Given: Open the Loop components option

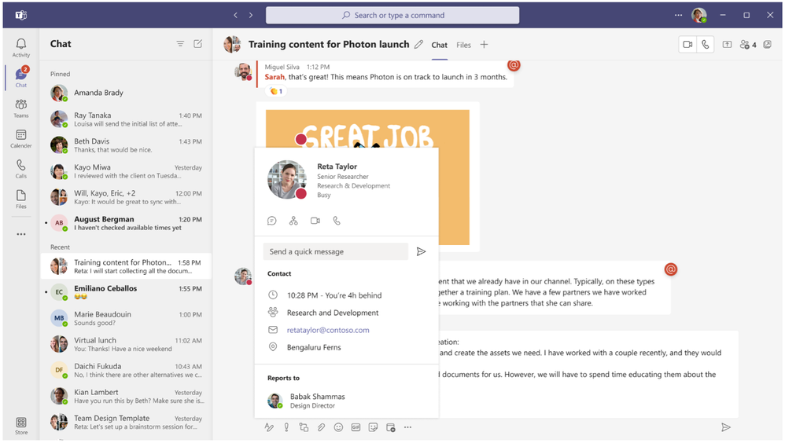Looking at the screenshot, I should 304,427.
